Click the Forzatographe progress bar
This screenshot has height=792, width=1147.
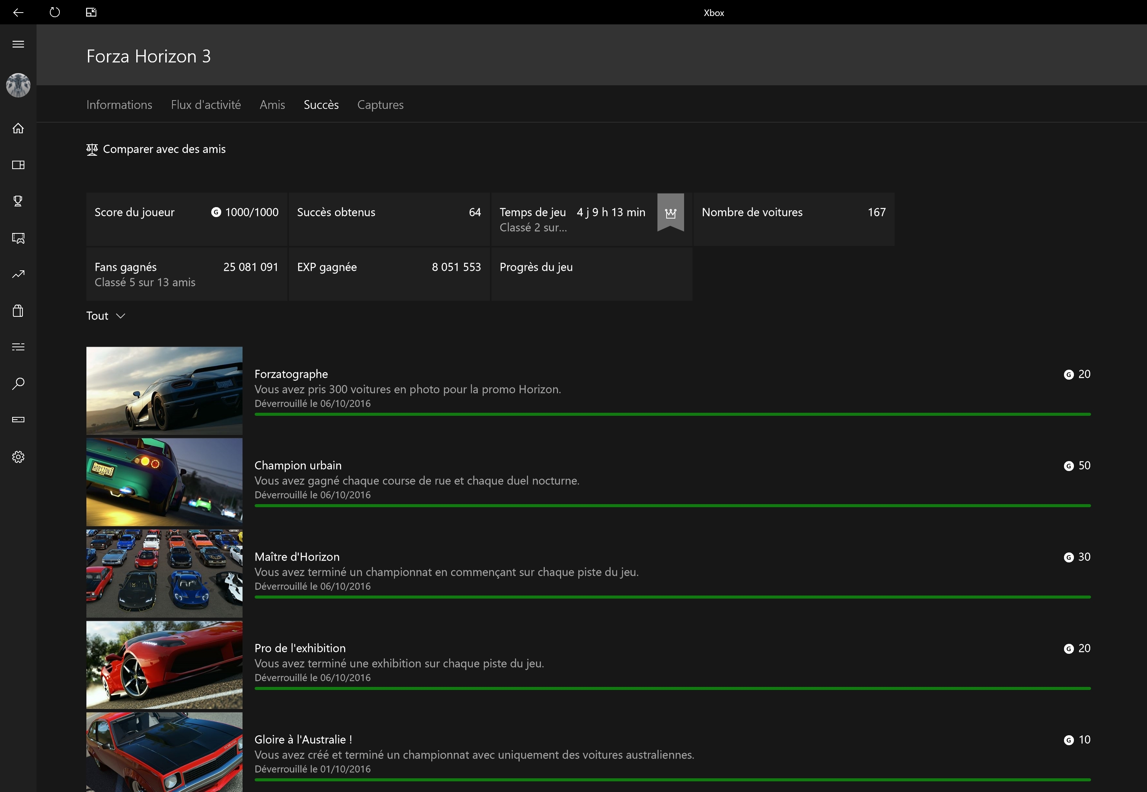pyautogui.click(x=672, y=414)
